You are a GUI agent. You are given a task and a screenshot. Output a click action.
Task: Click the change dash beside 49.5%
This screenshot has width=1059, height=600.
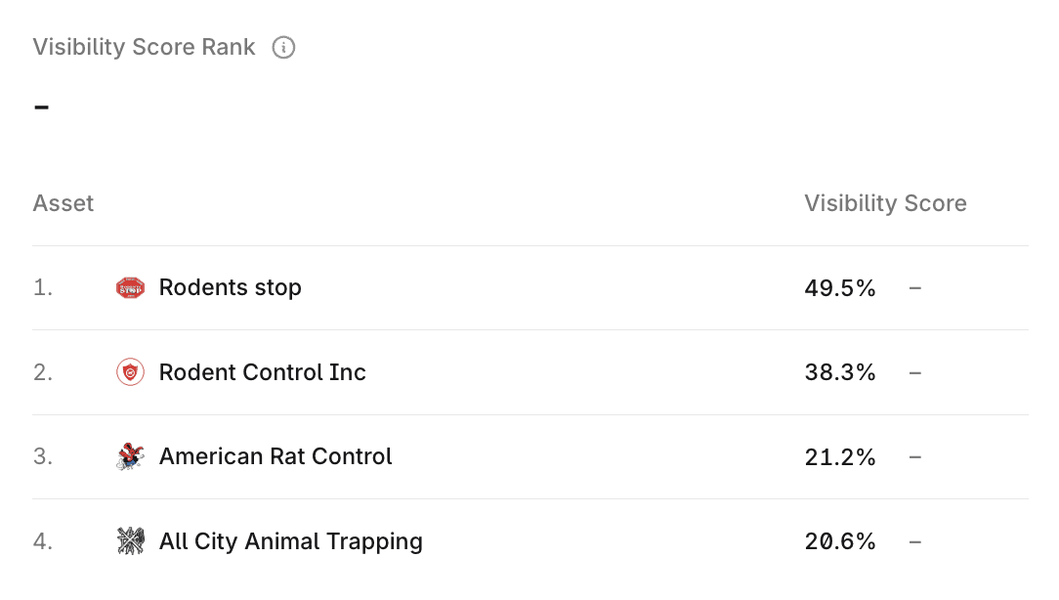pyautogui.click(x=914, y=288)
